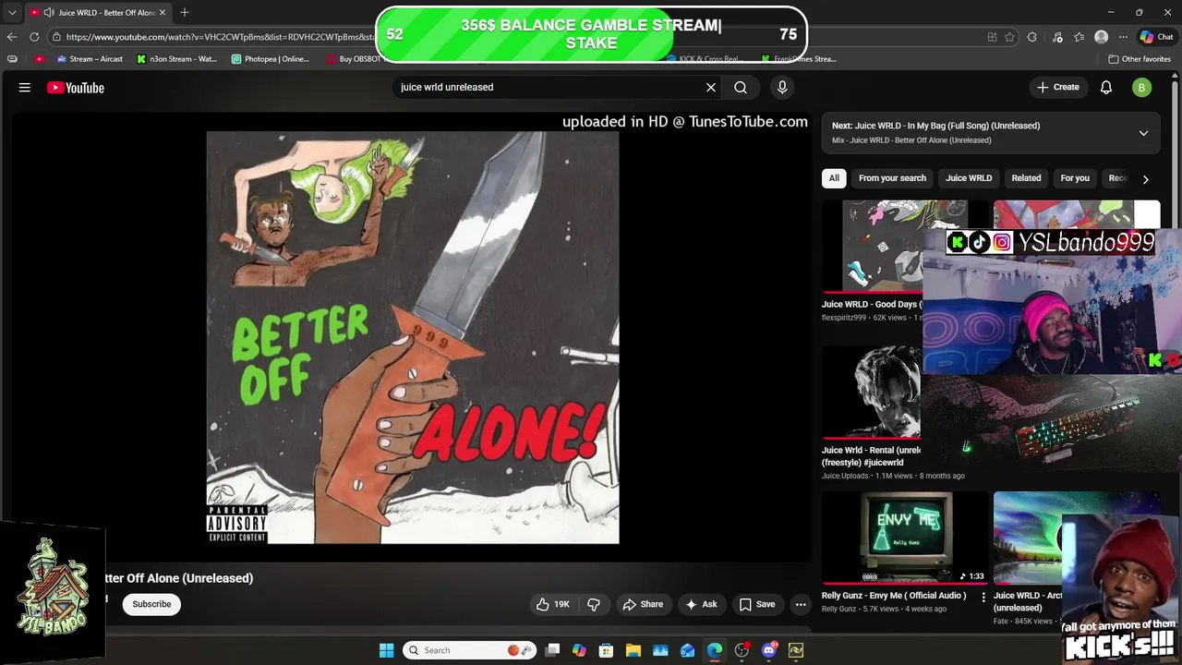Save the video to a playlist
This screenshot has width=1182, height=665.
[756, 604]
